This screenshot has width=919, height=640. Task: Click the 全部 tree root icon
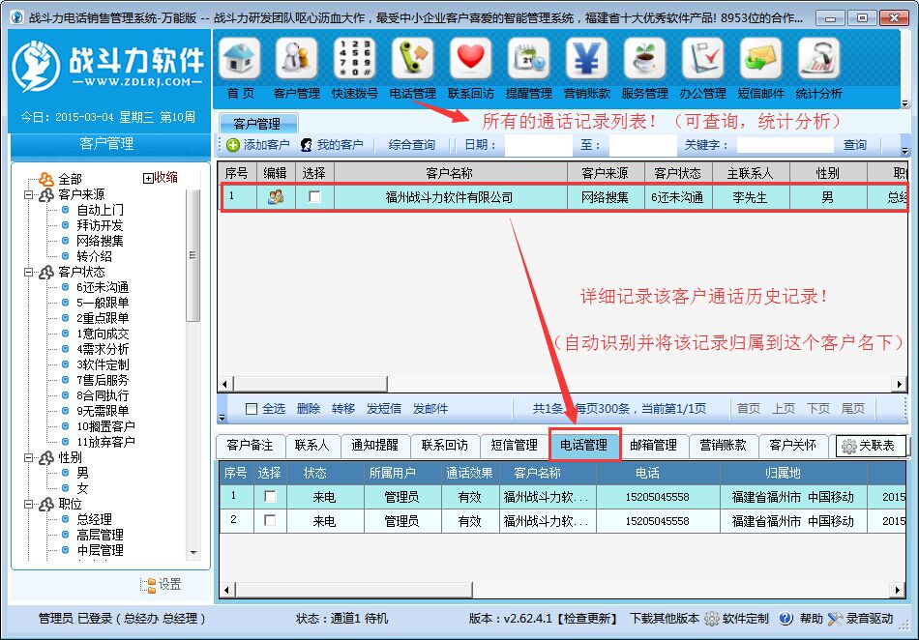click(x=46, y=179)
